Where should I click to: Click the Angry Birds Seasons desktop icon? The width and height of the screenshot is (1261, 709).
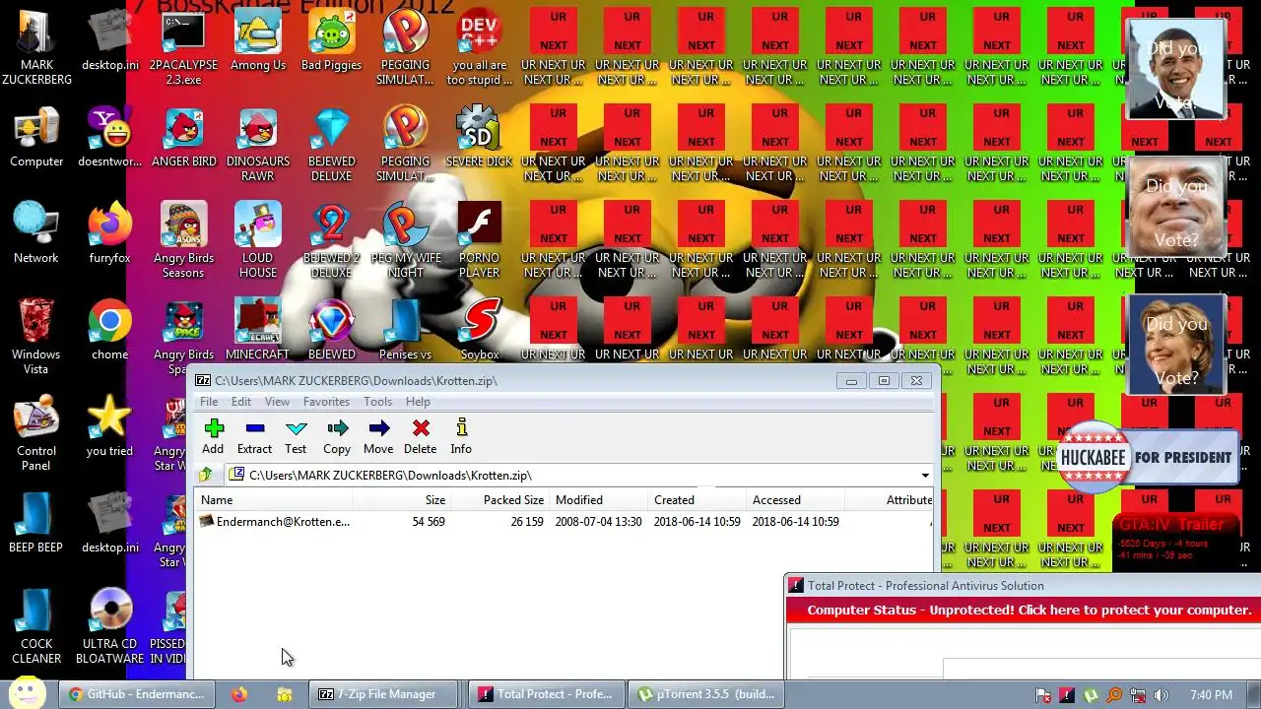click(184, 240)
